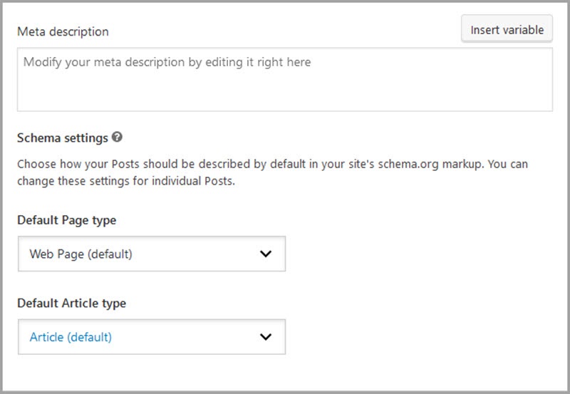Open the Default Article type dropdown
Screen dimensions: 570x394
151,337
